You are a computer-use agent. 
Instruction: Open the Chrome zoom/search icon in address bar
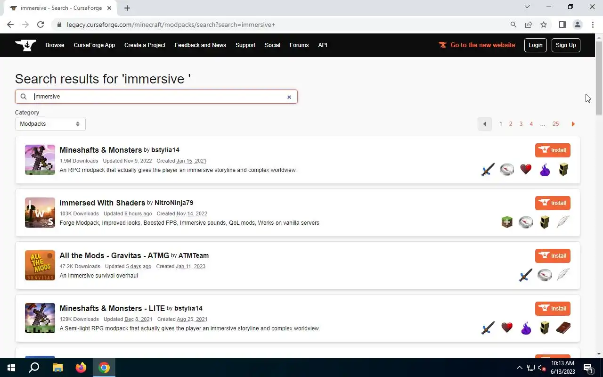(x=513, y=25)
